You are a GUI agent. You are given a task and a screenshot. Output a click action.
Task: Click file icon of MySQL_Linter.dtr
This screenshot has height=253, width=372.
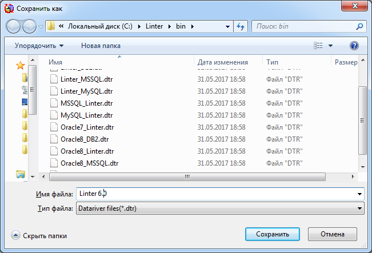(54, 115)
